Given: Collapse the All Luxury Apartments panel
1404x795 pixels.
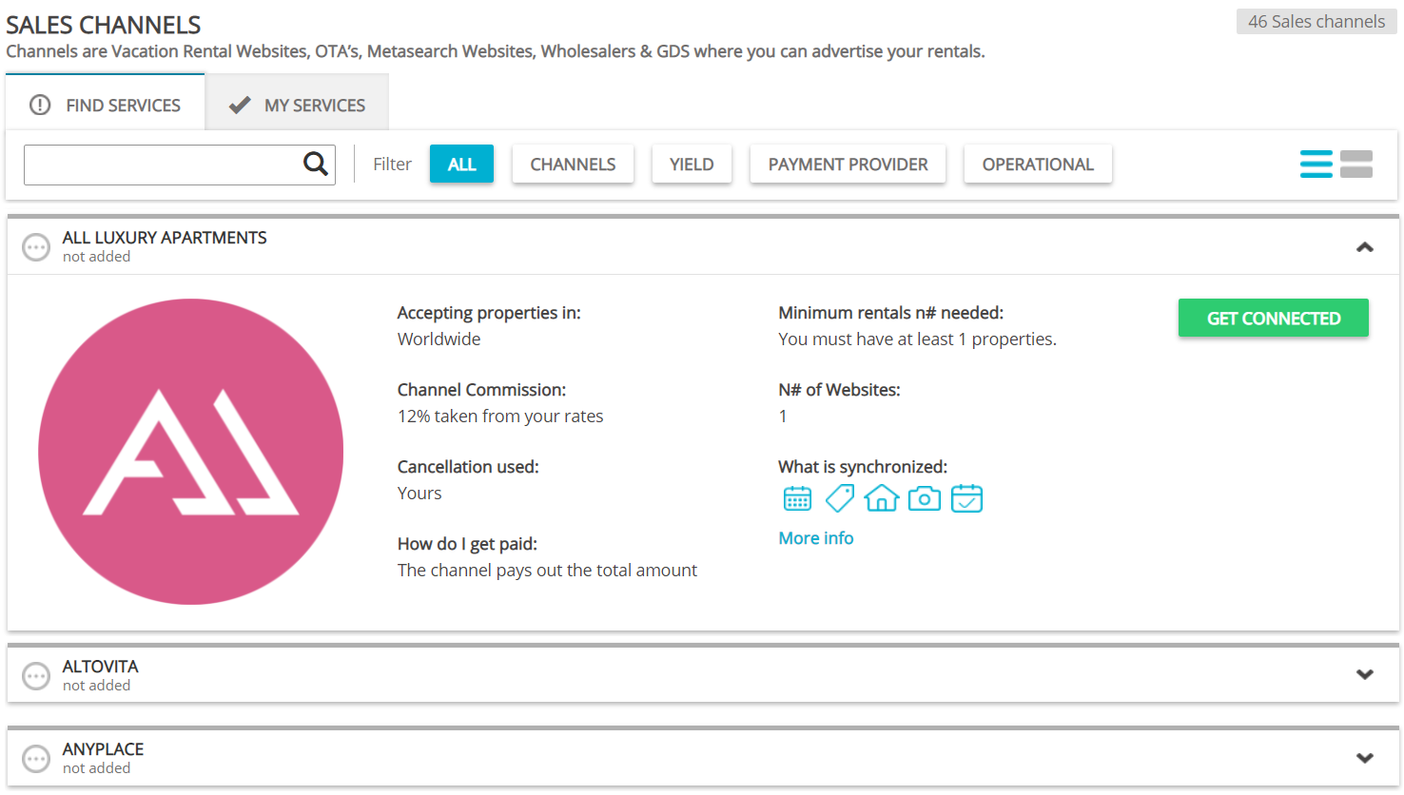Looking at the screenshot, I should (x=1365, y=247).
